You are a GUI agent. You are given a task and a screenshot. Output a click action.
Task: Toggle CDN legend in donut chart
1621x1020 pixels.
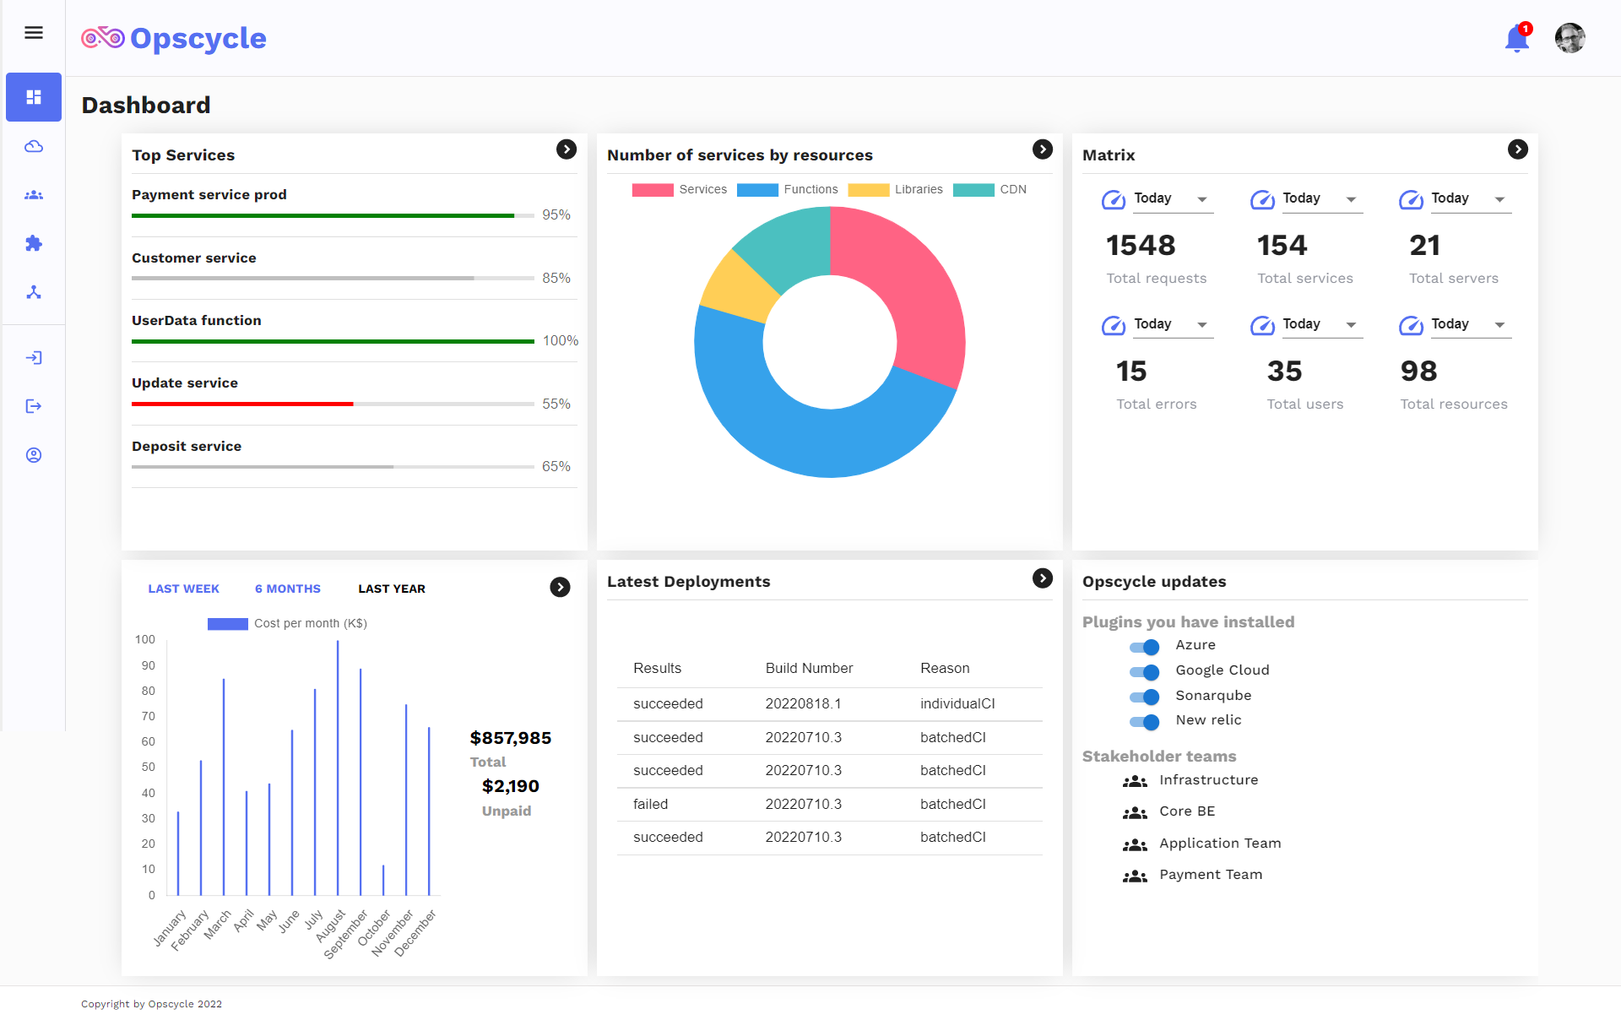click(x=989, y=190)
